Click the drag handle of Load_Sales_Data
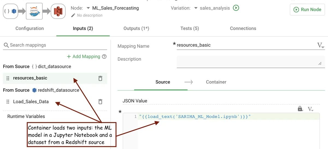 [8, 102]
